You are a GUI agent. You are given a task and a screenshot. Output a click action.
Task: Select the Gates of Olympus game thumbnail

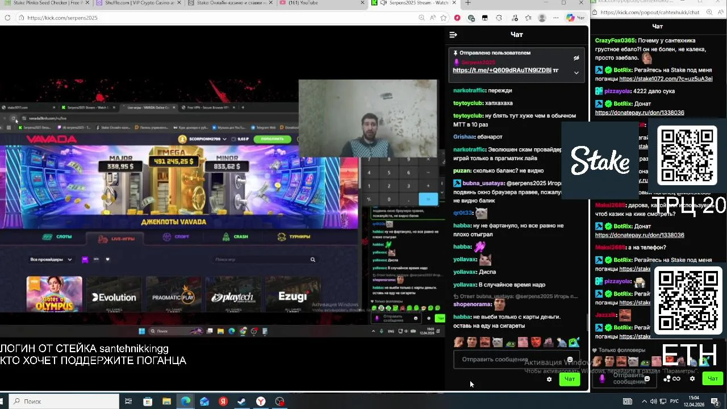click(x=55, y=295)
